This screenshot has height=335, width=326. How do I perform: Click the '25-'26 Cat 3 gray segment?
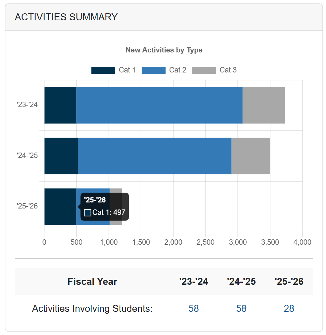pyautogui.click(x=116, y=191)
